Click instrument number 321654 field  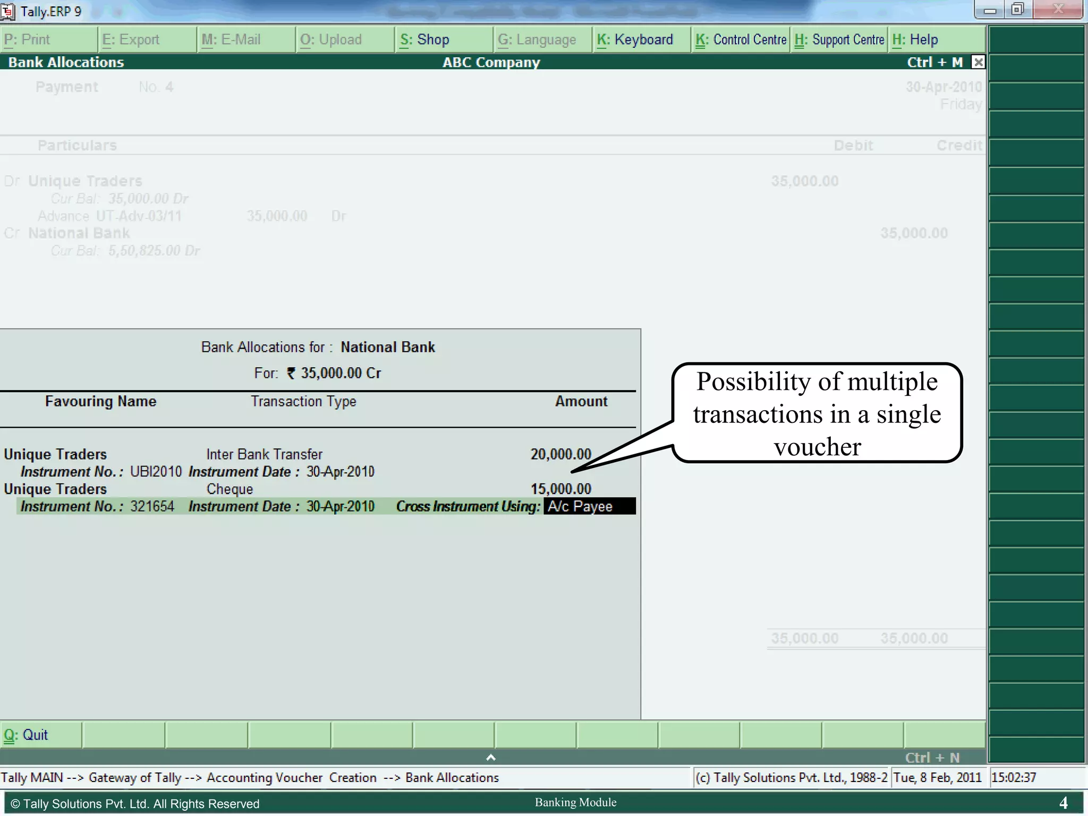(x=152, y=506)
